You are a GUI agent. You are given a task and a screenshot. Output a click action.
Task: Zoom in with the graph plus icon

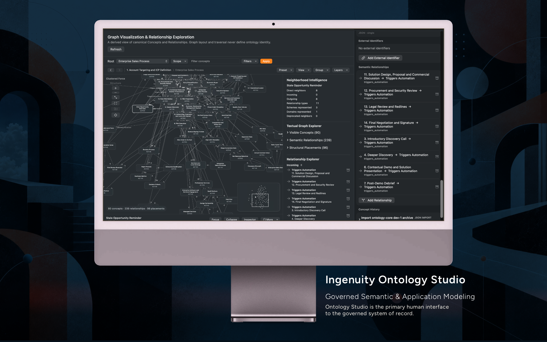(x=115, y=88)
